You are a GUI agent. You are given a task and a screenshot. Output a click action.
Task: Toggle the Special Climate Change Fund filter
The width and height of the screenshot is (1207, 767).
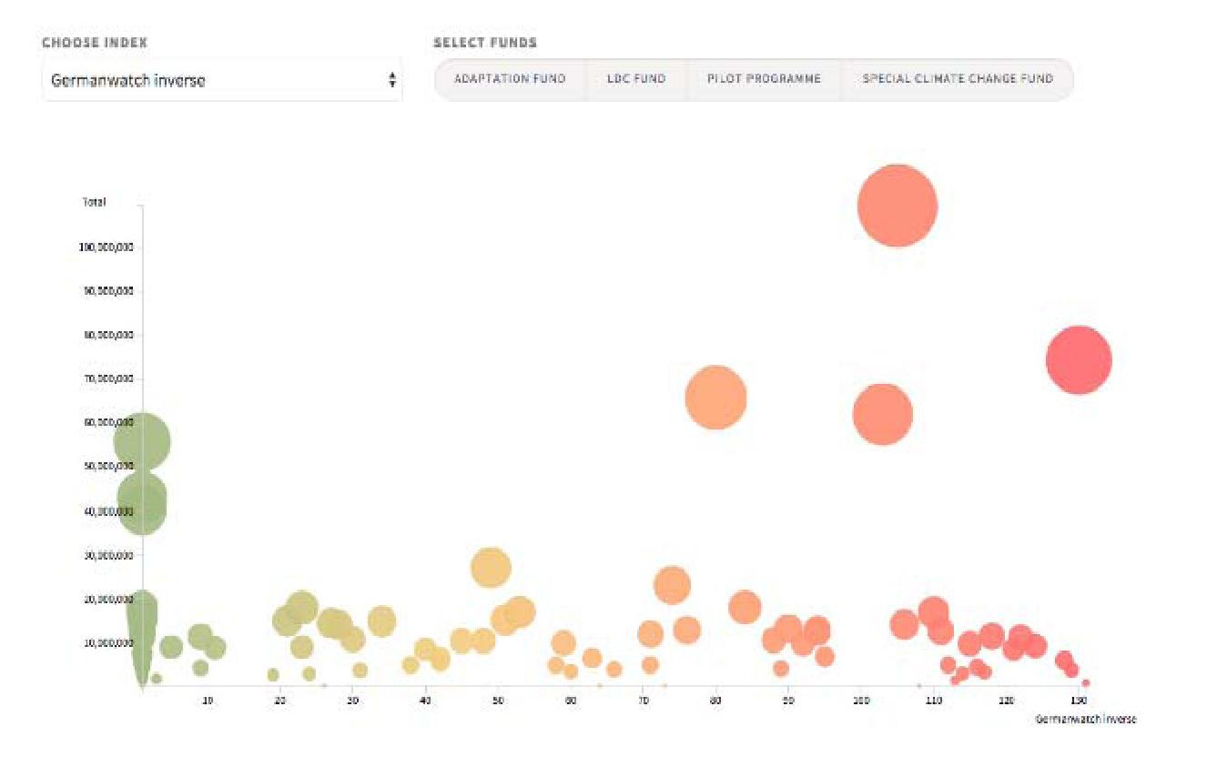coord(958,79)
